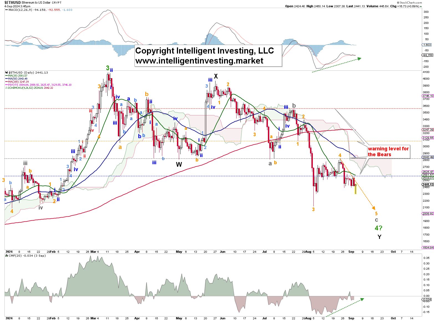The image size is (434, 321).
Task: Click the Chg +16.73 (+0.69%) value
Action: click(x=405, y=6)
